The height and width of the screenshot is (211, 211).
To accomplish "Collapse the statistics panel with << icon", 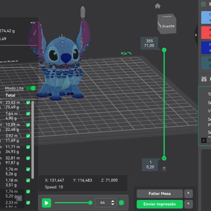I will (32, 23).
